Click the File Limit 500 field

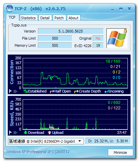[x=55, y=38]
